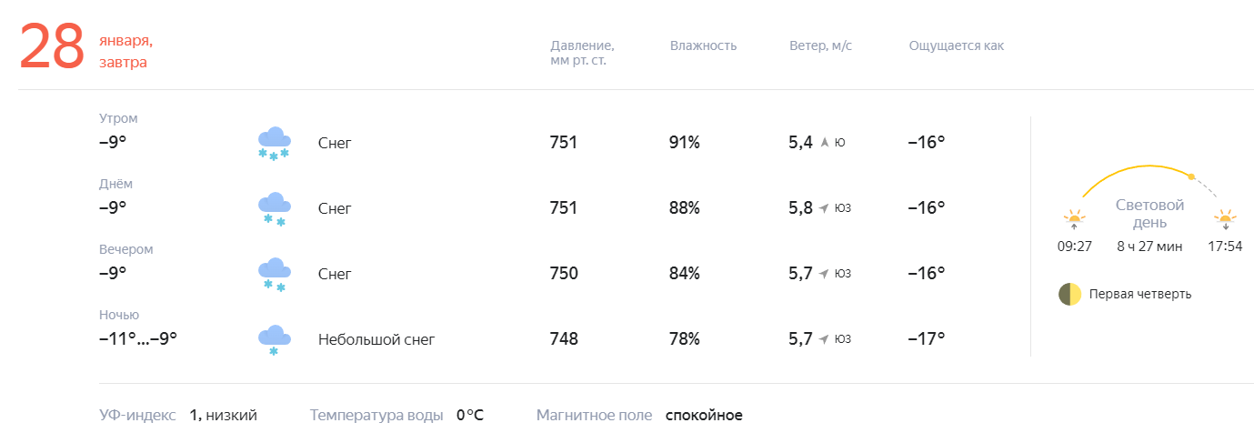Click the UV index '1, низкий' value
1254x443 pixels.
224,415
